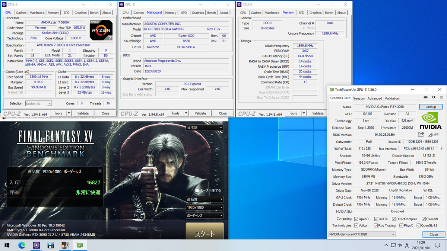This screenshot has width=447, height=251.
Task: Open the ボーダーレス display mode dropdown
Action: click(x=205, y=215)
